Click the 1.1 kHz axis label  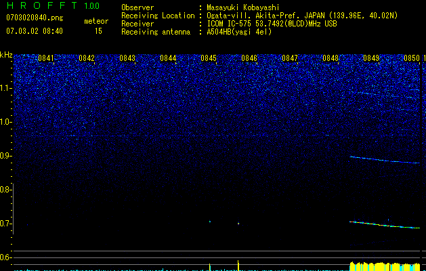(x=6, y=88)
